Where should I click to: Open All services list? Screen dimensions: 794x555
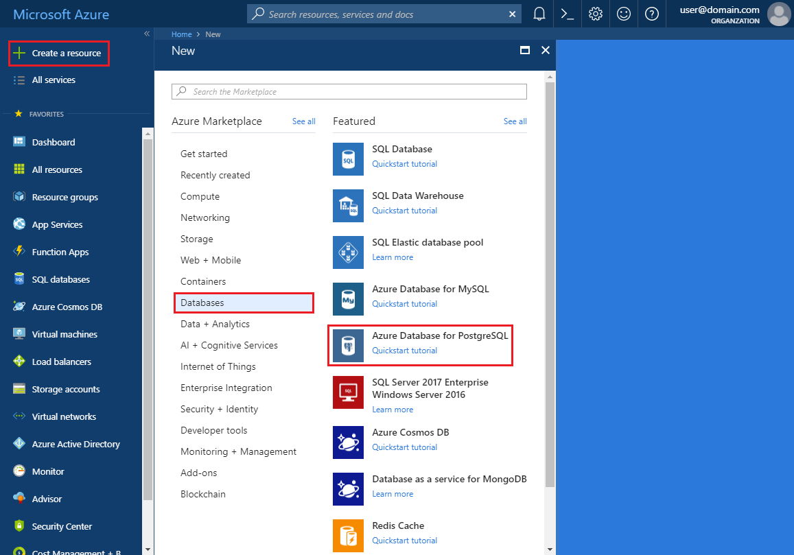tap(53, 80)
